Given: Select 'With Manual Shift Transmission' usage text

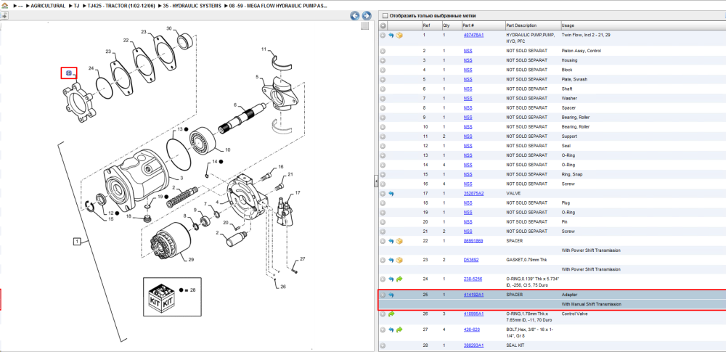Looking at the screenshot, I should click(591, 304).
